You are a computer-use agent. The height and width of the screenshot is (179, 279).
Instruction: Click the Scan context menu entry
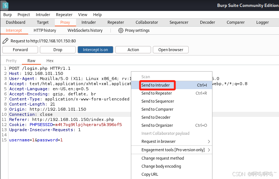(x=172, y=77)
